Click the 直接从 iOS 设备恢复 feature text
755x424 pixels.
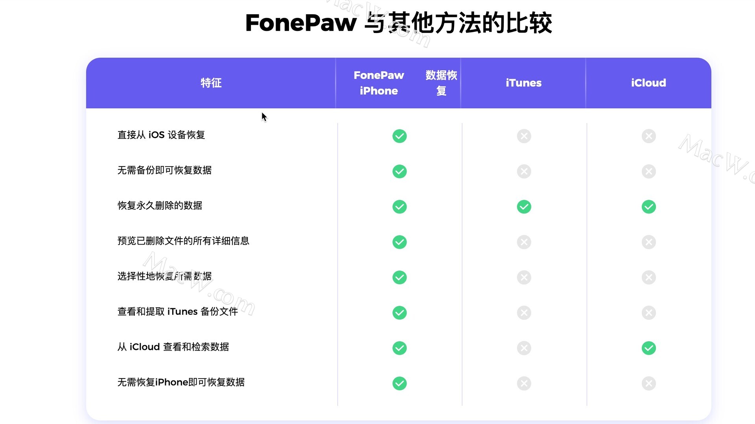[x=161, y=135]
